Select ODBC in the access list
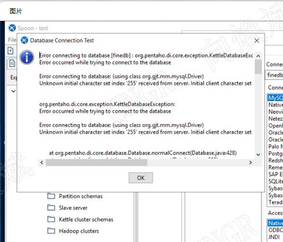 (x=275, y=230)
